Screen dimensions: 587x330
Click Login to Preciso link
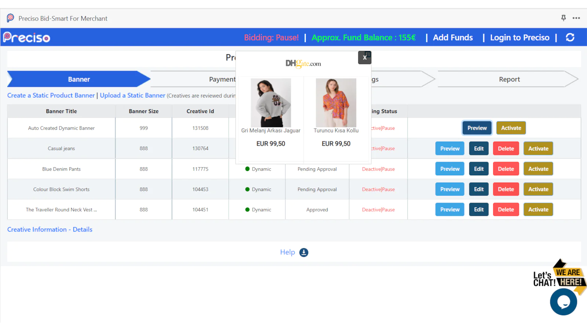519,37
